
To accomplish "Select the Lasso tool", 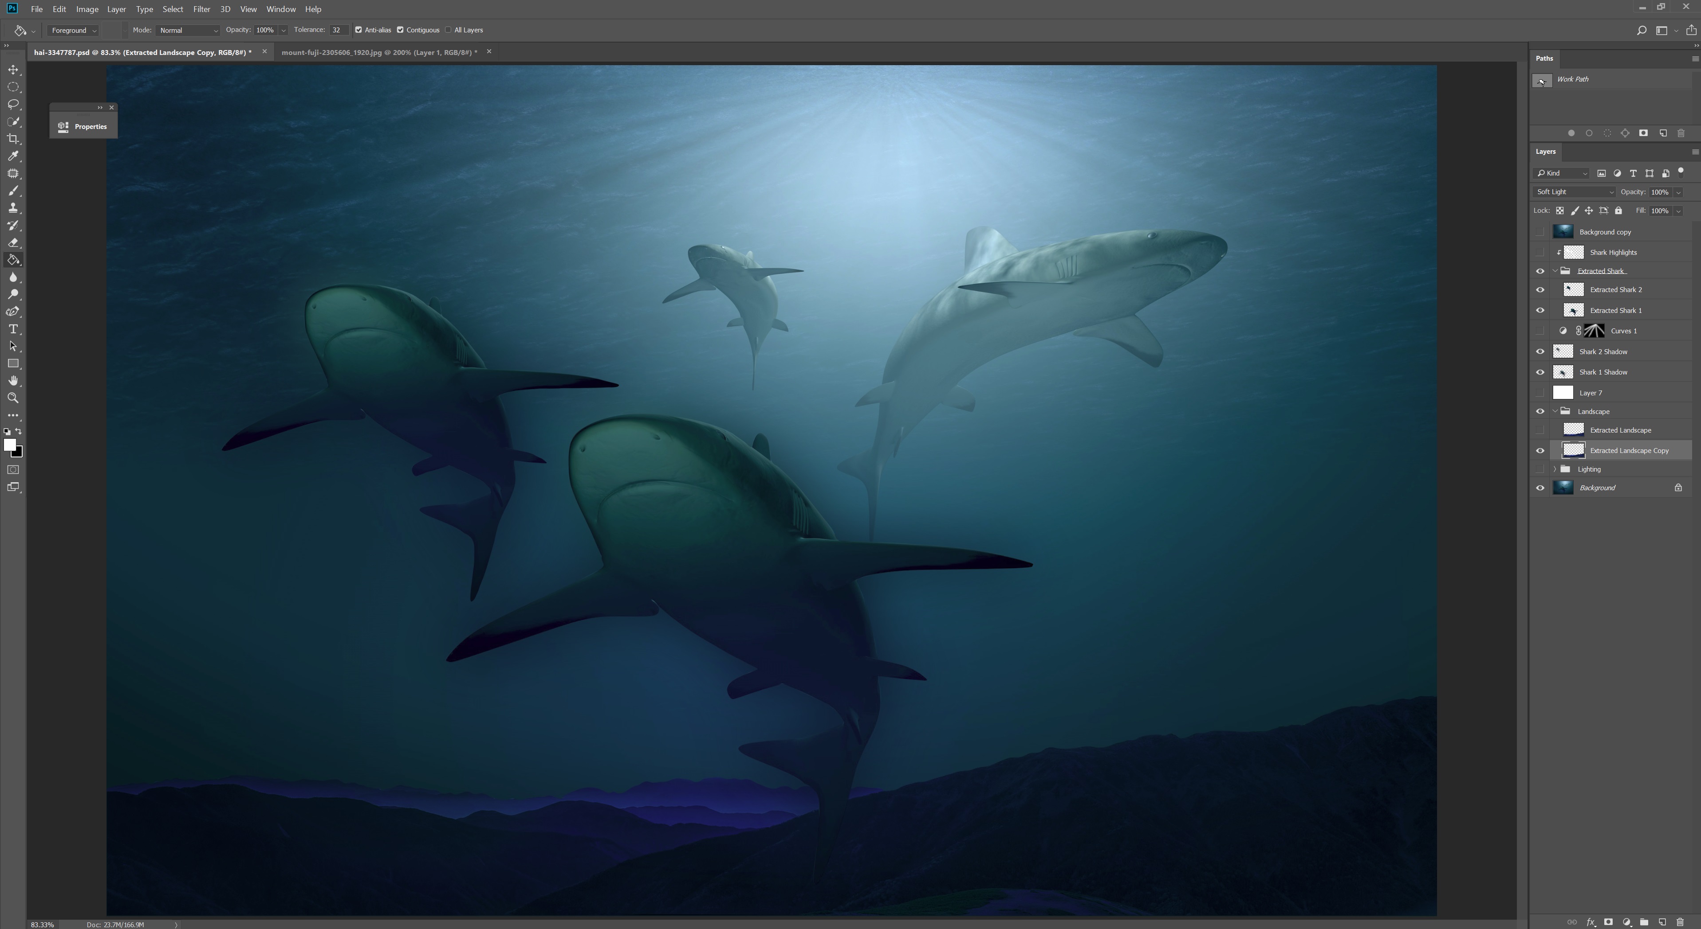I will point(13,104).
